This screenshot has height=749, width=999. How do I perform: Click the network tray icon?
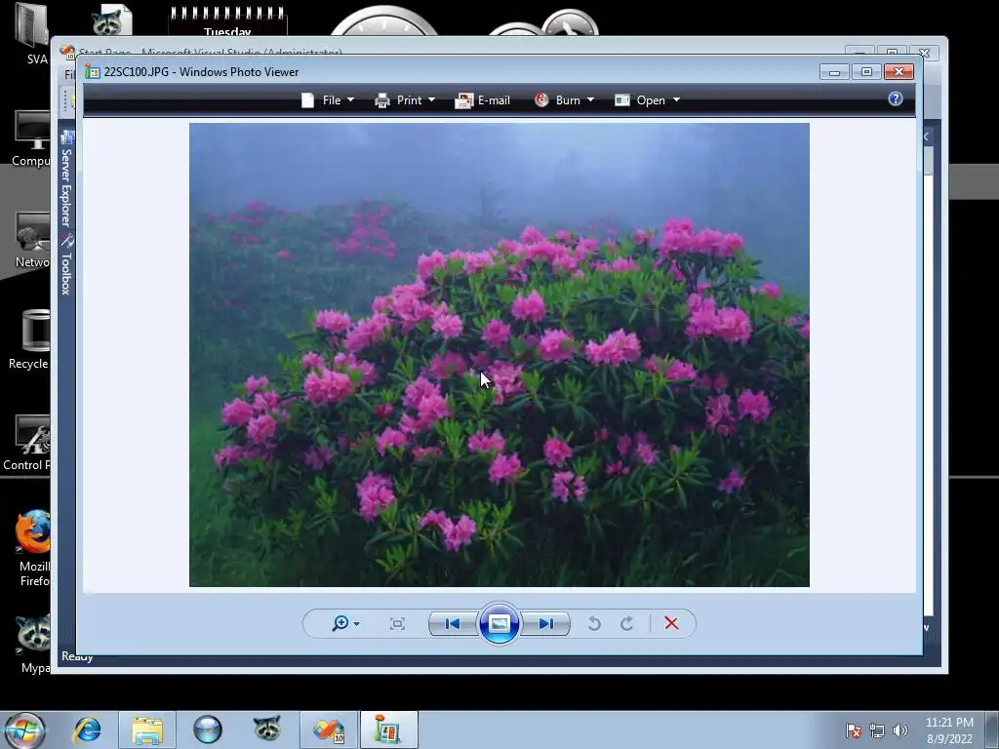click(877, 730)
